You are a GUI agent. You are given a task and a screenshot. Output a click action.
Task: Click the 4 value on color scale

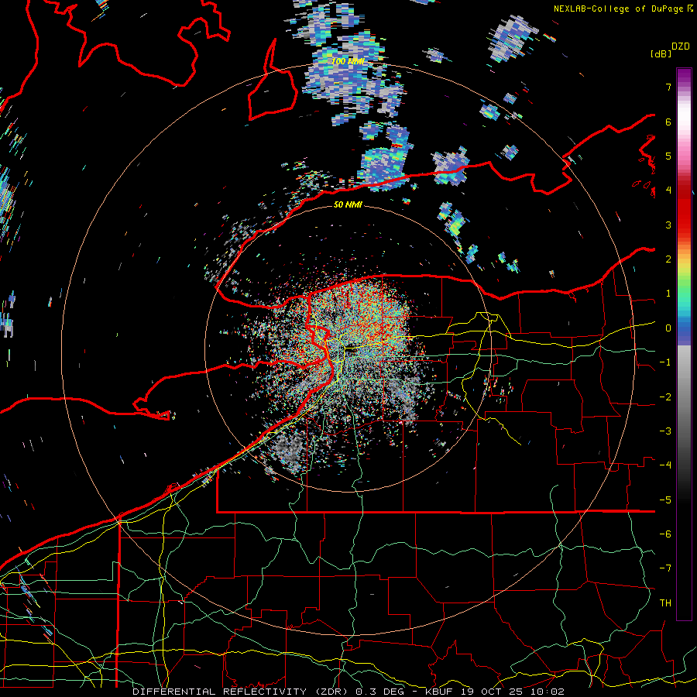(x=668, y=191)
